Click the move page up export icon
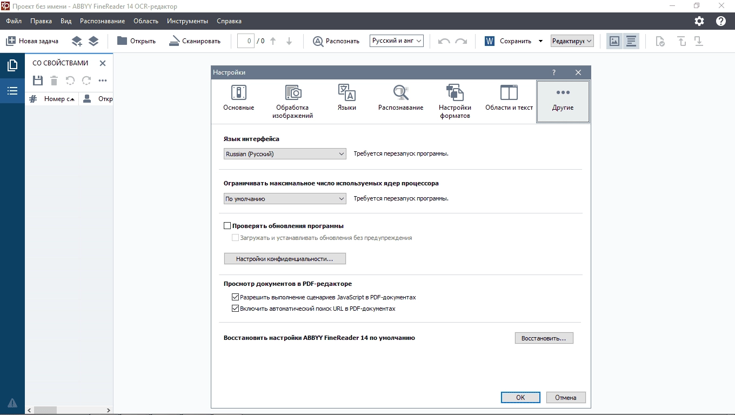This screenshot has width=735, height=415. click(x=681, y=41)
